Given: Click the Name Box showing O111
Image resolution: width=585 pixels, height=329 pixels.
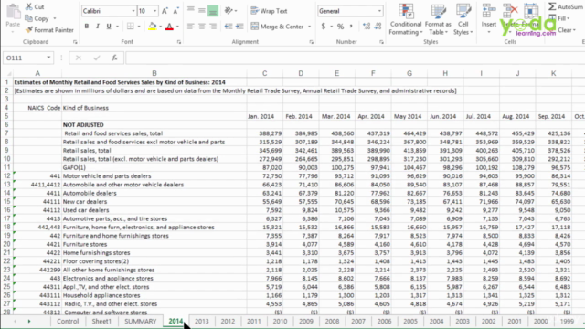Looking at the screenshot, I should (28, 58).
